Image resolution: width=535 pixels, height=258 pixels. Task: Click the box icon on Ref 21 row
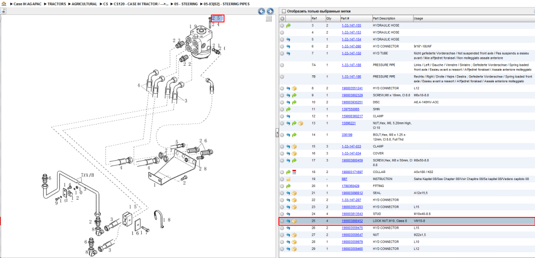click(x=294, y=193)
